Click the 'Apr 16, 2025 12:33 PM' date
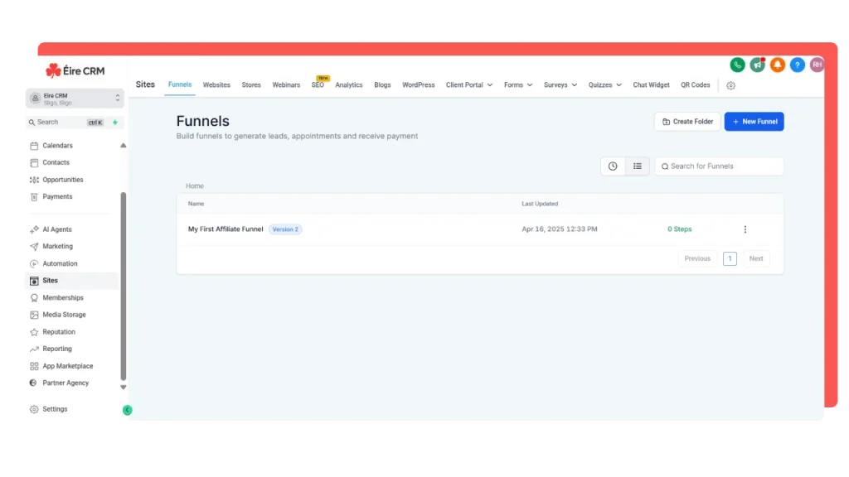 pyautogui.click(x=560, y=229)
